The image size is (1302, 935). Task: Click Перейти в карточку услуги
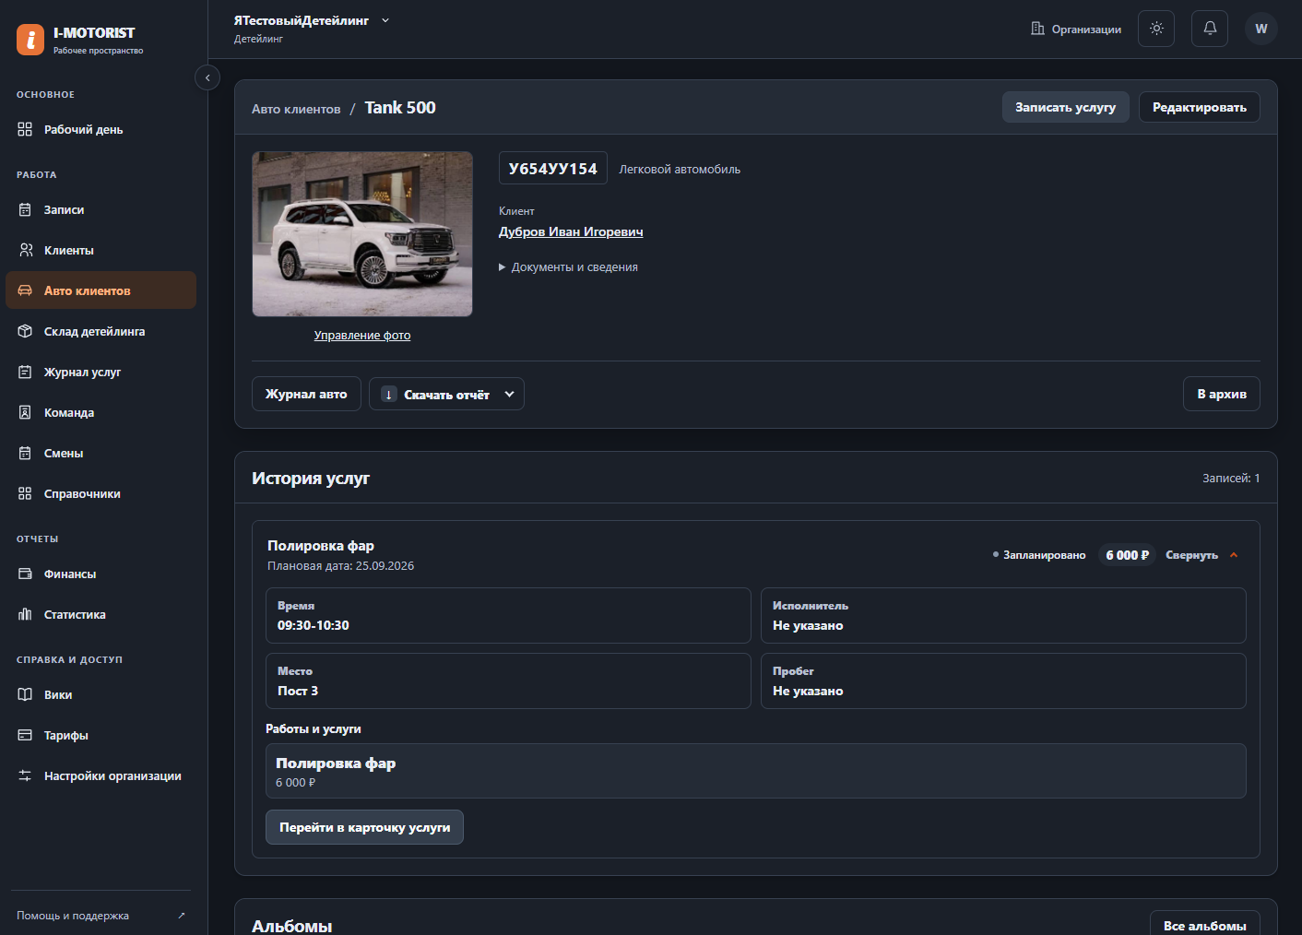tap(364, 827)
